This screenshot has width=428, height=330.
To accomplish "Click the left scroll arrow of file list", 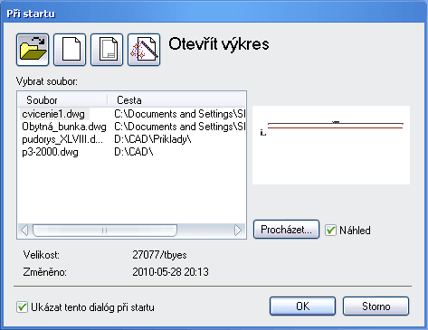I will pyautogui.click(x=24, y=231).
